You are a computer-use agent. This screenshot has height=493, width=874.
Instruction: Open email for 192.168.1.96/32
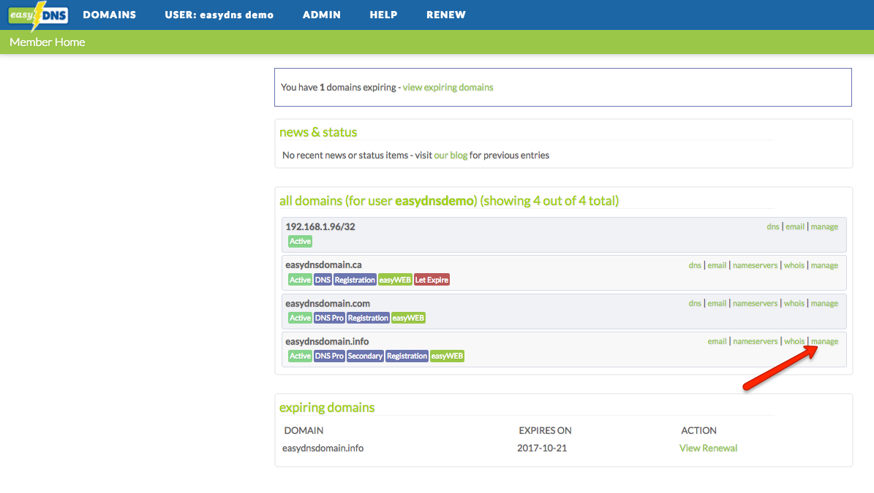coord(795,226)
